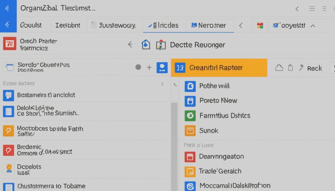Expand the ooyesttf chevron dropdown
This screenshot has height=191, width=335.
(313, 25)
